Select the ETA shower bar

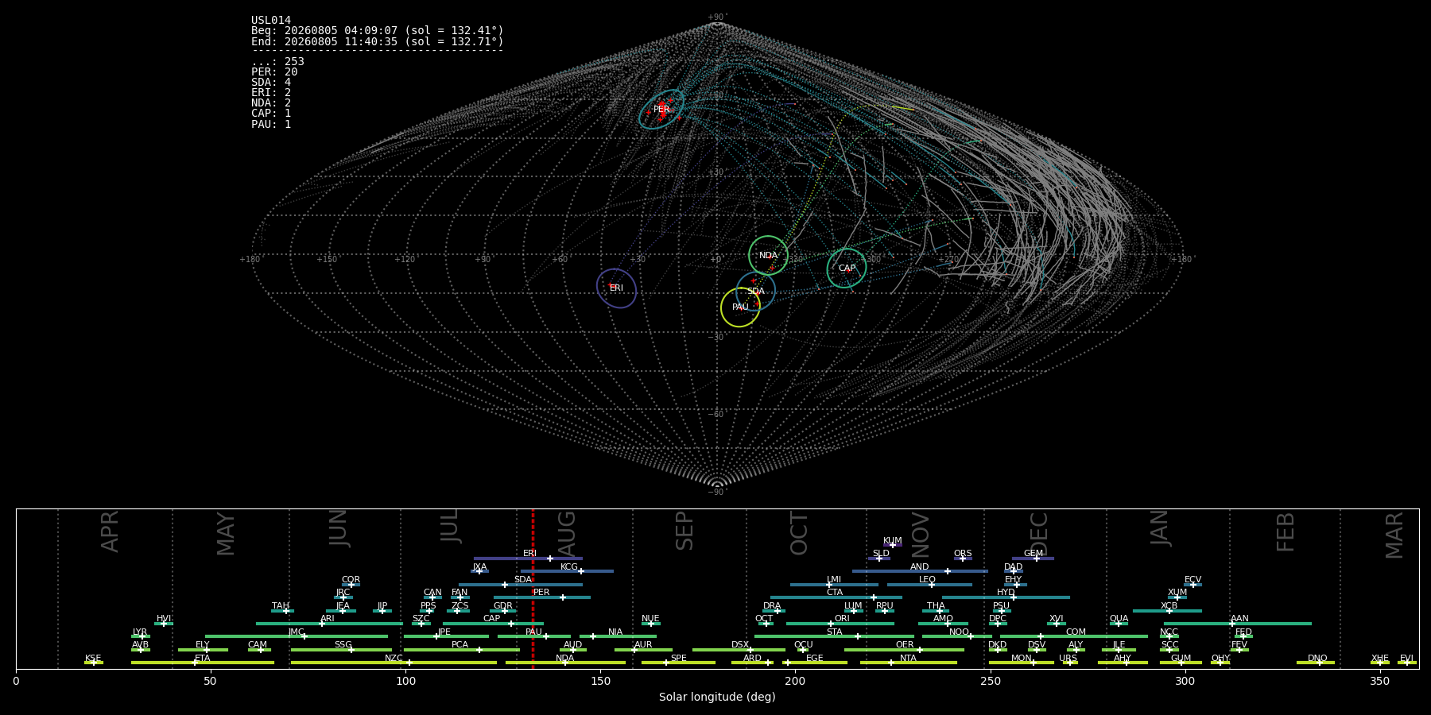tap(203, 663)
